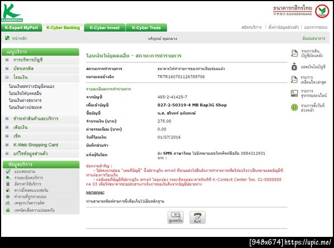Expand the เติมเงิน menu section
The height and width of the screenshot is (248, 334).
pos(7,127)
